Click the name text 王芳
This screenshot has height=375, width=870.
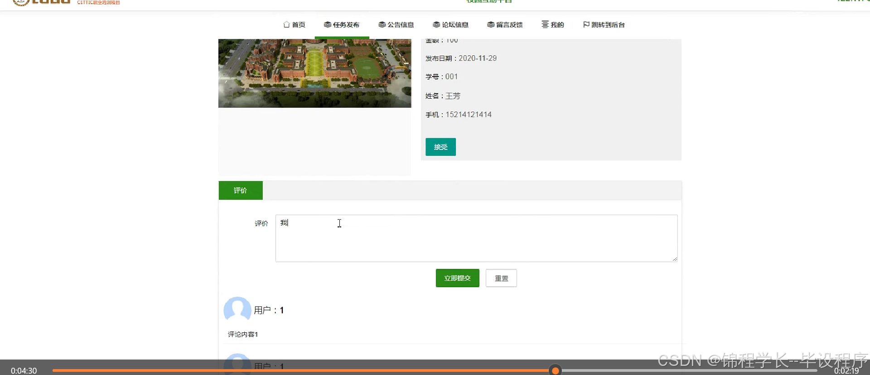(x=453, y=96)
